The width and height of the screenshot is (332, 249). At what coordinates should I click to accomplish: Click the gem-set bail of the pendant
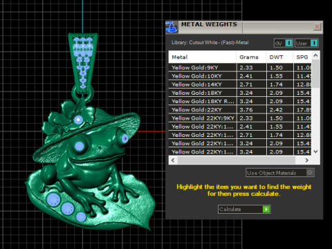tap(83, 64)
